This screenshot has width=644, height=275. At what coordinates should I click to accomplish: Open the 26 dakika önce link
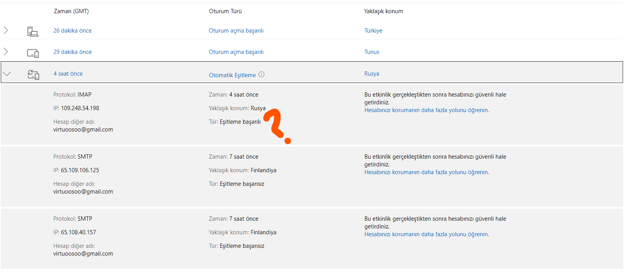click(73, 31)
